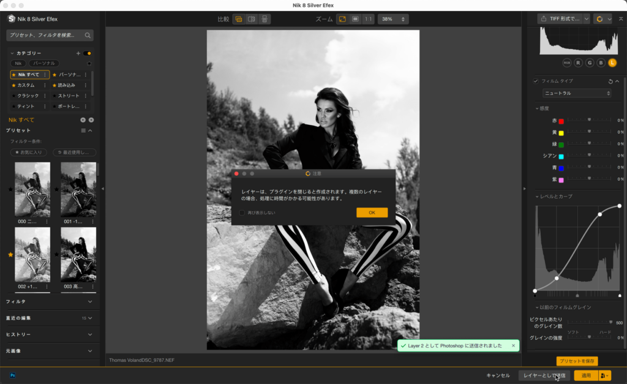Click the レイヤーとして送信 button

coord(544,375)
